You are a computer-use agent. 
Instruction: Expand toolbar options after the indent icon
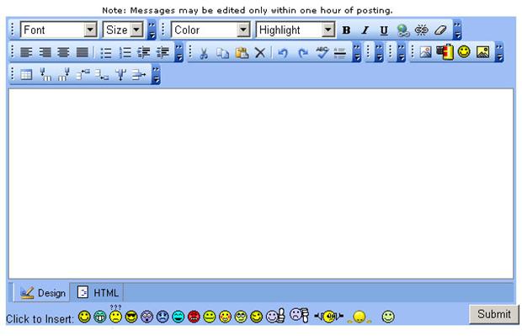coord(179,52)
